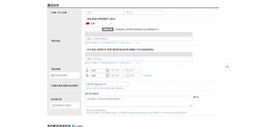The height and width of the screenshot is (127, 266).
Task: Open the landline phone country dropdown
Action: (99, 76)
